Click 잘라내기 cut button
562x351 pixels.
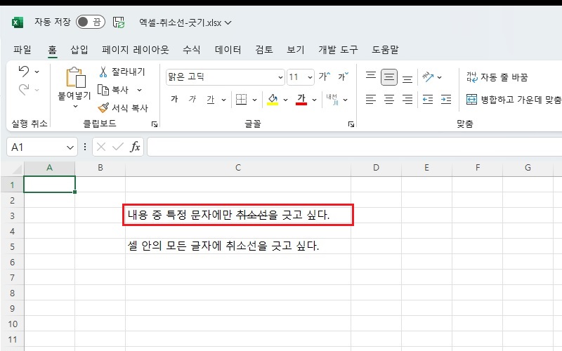click(x=122, y=72)
